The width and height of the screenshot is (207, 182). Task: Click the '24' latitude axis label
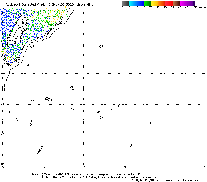tap(2, 104)
